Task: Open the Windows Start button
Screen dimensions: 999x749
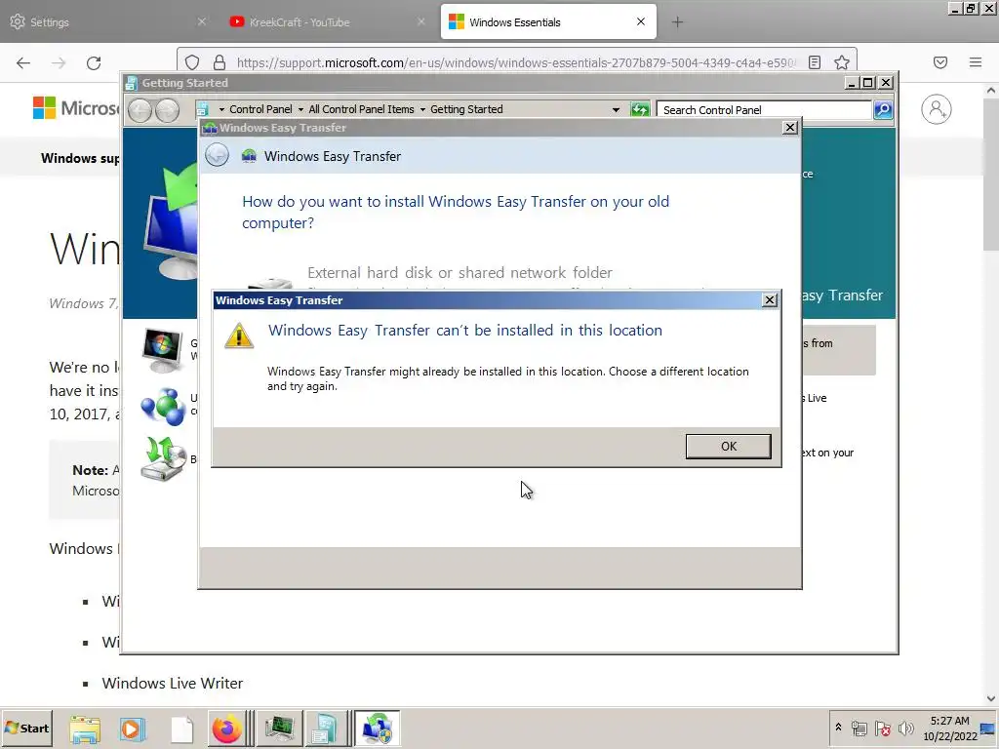Action: 26,728
